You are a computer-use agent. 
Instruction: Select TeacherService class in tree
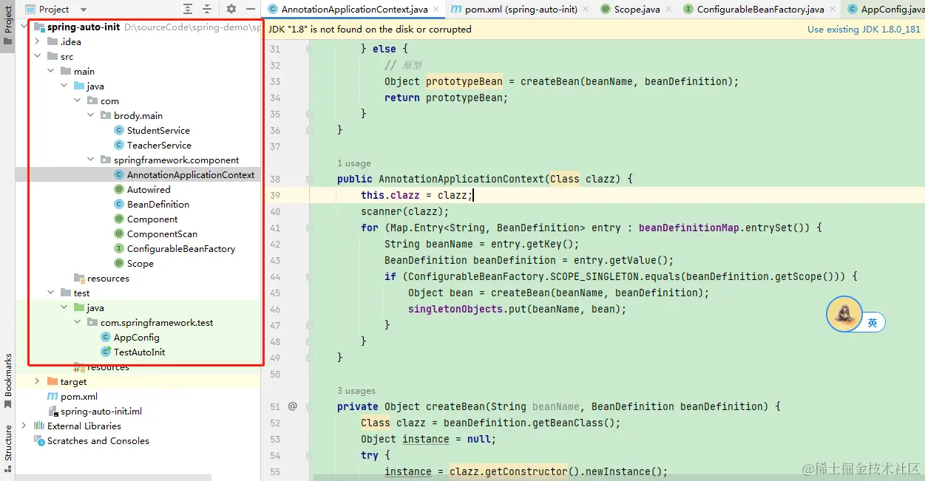point(159,146)
